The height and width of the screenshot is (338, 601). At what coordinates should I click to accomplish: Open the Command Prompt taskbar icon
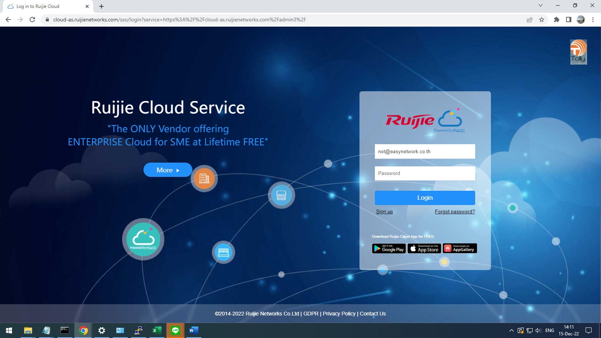pyautogui.click(x=65, y=330)
